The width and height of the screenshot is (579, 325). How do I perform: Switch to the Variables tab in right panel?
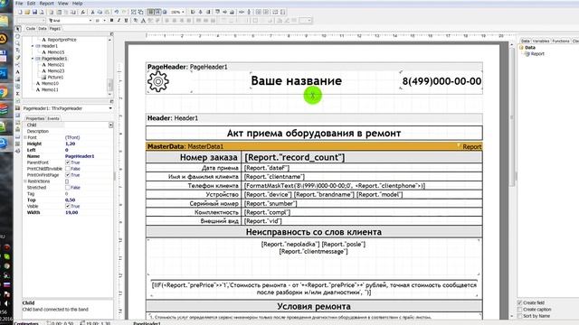(x=541, y=41)
